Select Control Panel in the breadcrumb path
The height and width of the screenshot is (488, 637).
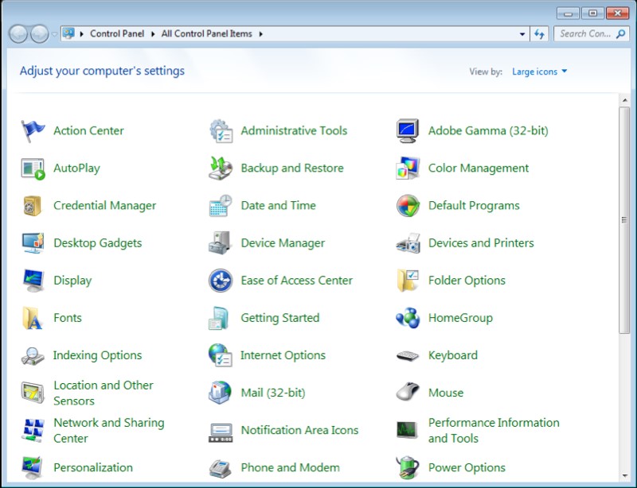tap(117, 34)
